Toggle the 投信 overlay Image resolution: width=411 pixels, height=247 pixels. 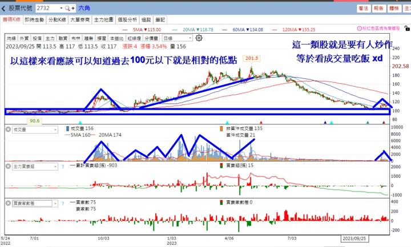click(37, 38)
